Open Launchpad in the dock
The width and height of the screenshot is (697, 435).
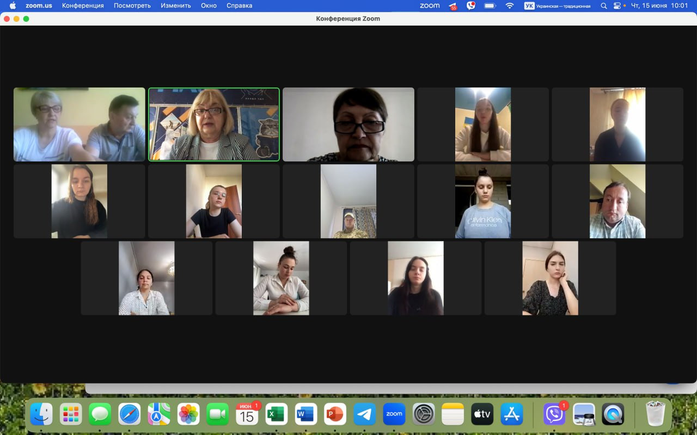click(71, 414)
